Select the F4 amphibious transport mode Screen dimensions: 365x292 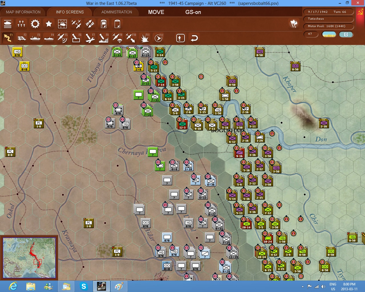point(49,38)
